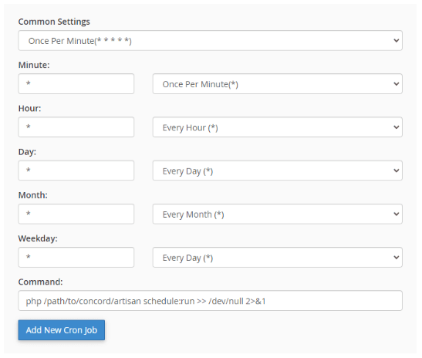Screen dimensions: 422x358
Task: Focus the Hour text input
Action: (76, 127)
